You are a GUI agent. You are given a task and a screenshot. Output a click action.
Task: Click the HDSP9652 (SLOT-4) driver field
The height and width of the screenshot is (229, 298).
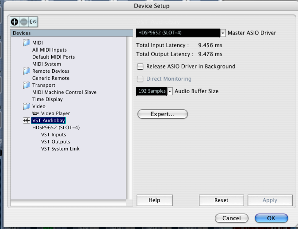pos(178,33)
